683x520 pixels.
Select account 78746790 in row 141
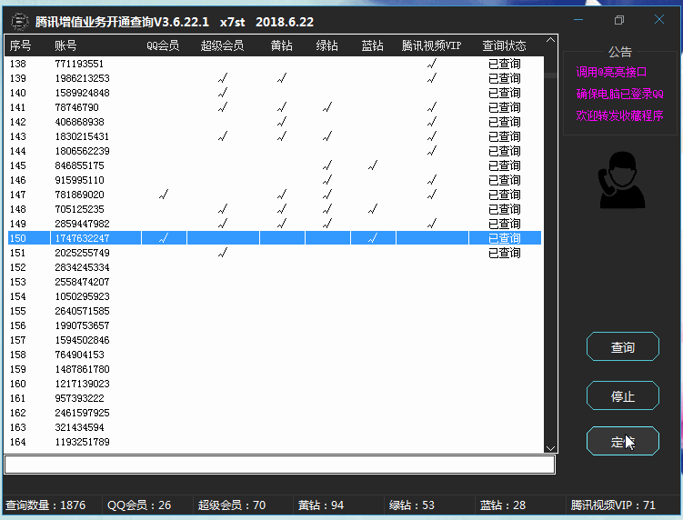pos(76,107)
